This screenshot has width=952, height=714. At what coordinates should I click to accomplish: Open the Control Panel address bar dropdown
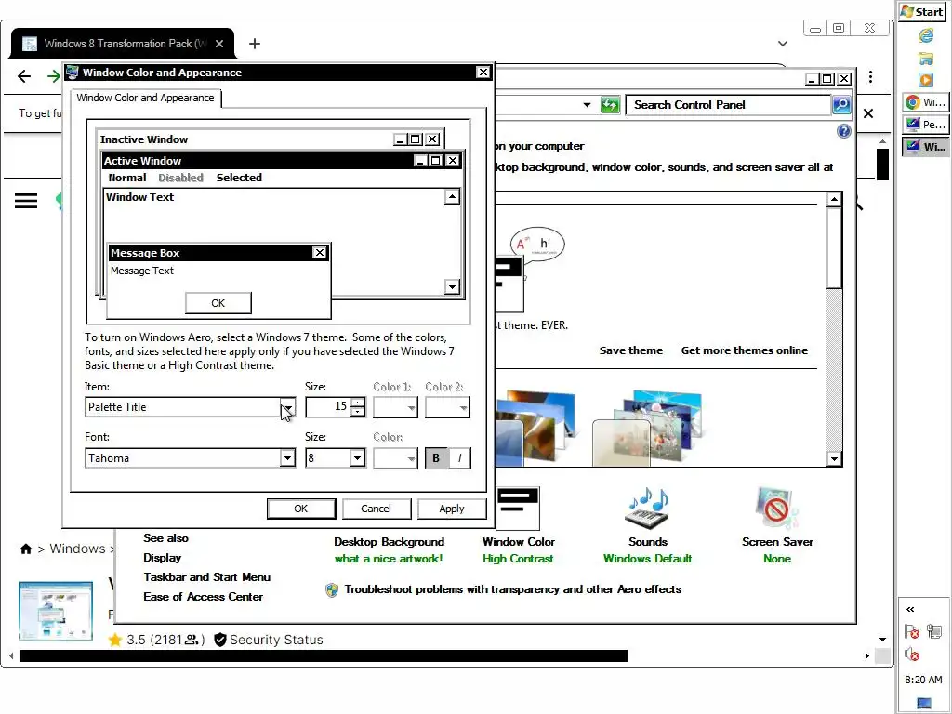coord(588,105)
